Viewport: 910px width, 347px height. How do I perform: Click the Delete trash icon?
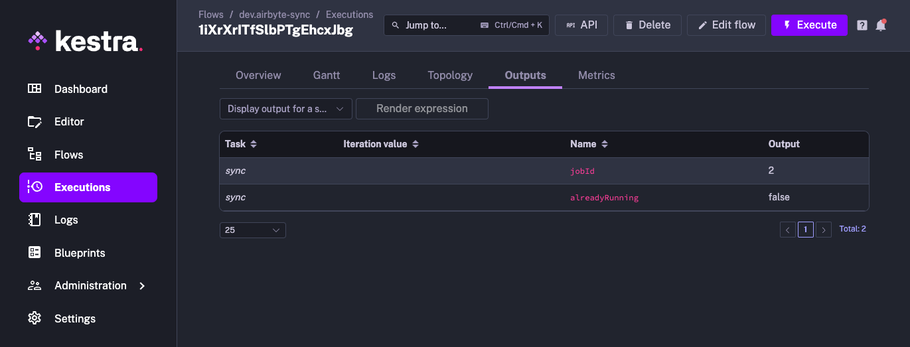(629, 25)
